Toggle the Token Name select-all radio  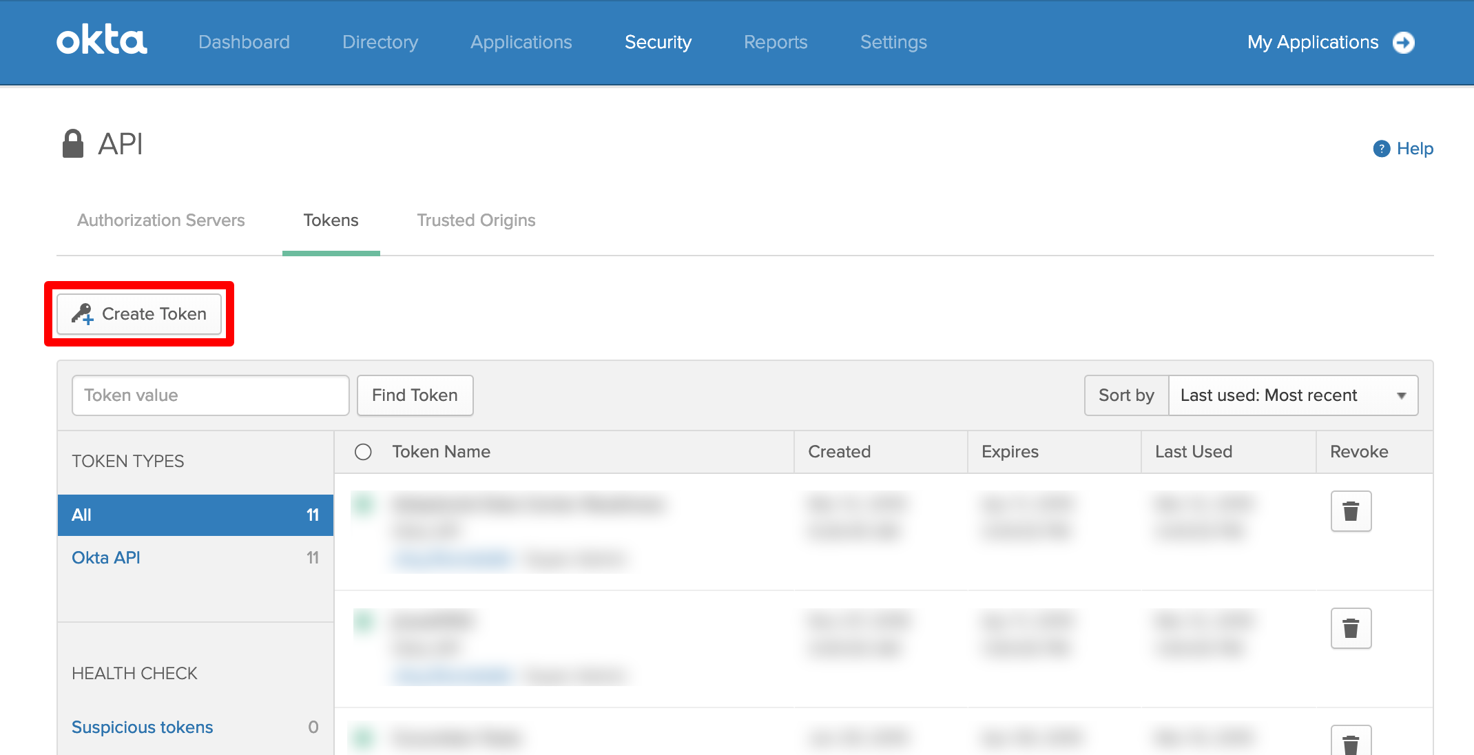[363, 452]
